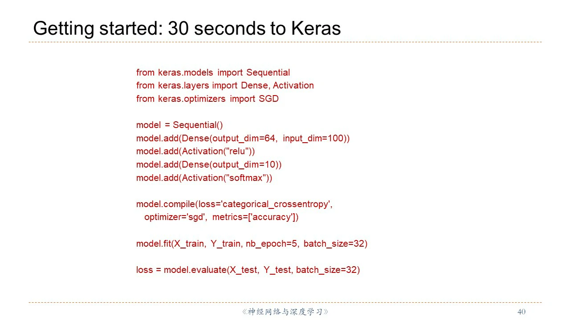Click the slide title "Getting started: 30 seconds to Keras"
The width and height of the screenshot is (570, 320).
pos(187,28)
